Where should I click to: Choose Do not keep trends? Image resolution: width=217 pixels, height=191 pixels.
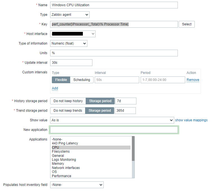pyautogui.click(x=68, y=111)
